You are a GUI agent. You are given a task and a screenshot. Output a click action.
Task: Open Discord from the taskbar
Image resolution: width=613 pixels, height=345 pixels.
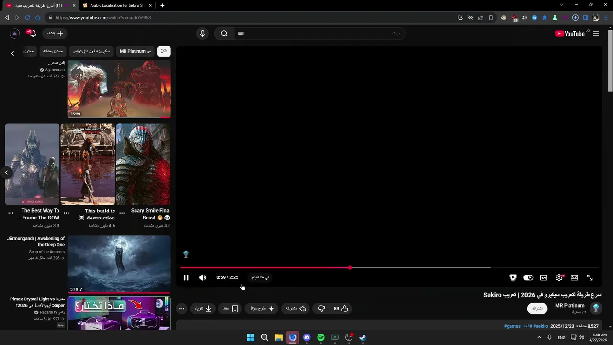pyautogui.click(x=307, y=337)
